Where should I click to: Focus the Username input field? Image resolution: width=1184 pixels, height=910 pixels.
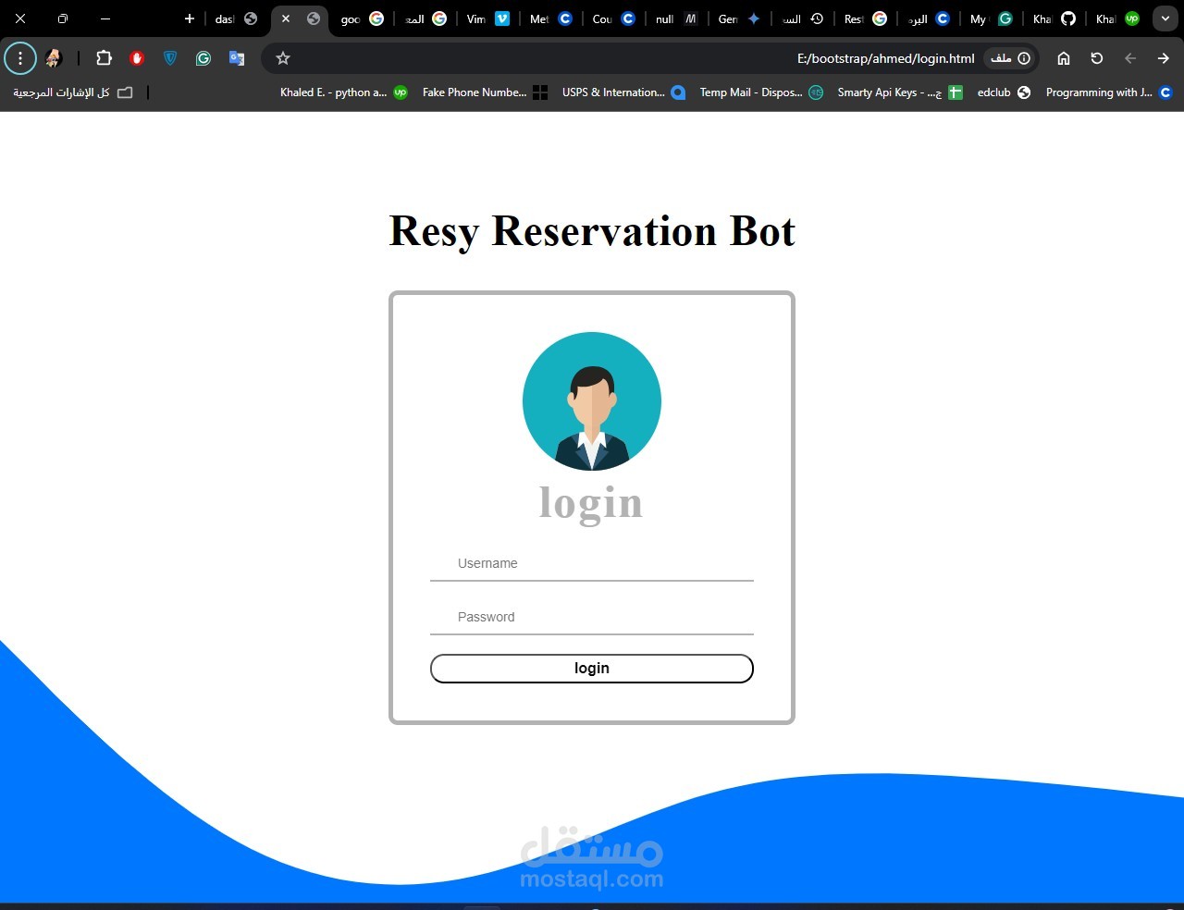pyautogui.click(x=592, y=563)
